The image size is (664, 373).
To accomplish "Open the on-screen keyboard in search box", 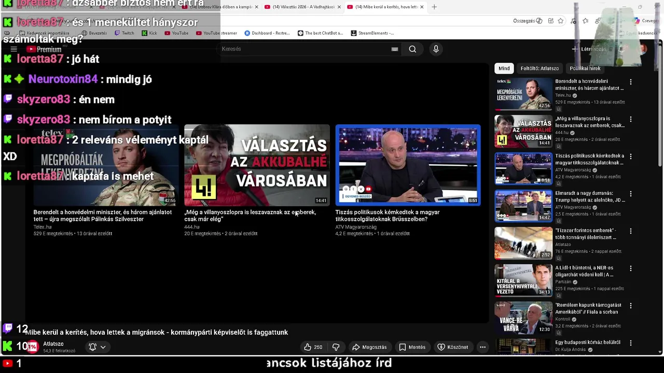I will tap(395, 49).
